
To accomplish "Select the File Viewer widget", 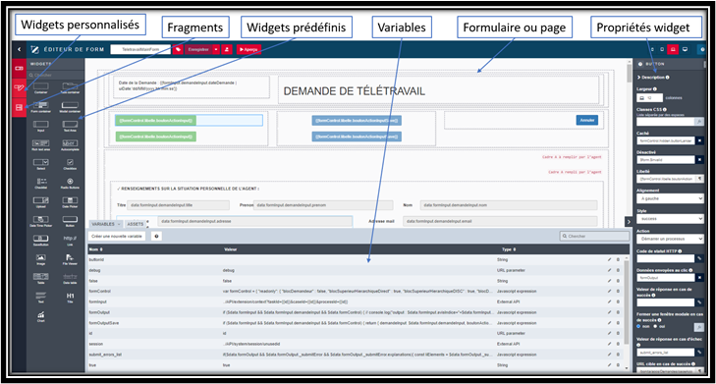I will [x=70, y=259].
